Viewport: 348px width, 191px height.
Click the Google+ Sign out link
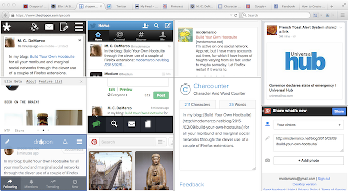point(324,179)
